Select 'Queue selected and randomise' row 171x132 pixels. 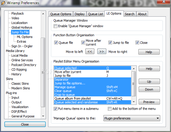(x=93, y=102)
